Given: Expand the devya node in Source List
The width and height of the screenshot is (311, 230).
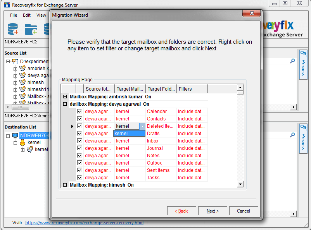Looking at the screenshot, I should pos(15,76).
